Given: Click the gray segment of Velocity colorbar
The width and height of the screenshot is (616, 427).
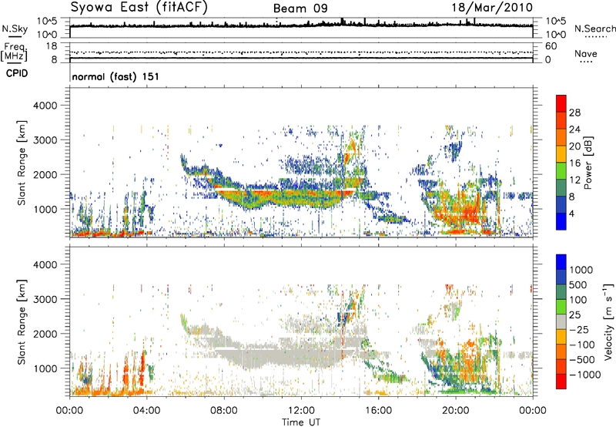Looking at the screenshot, I should click(561, 321).
